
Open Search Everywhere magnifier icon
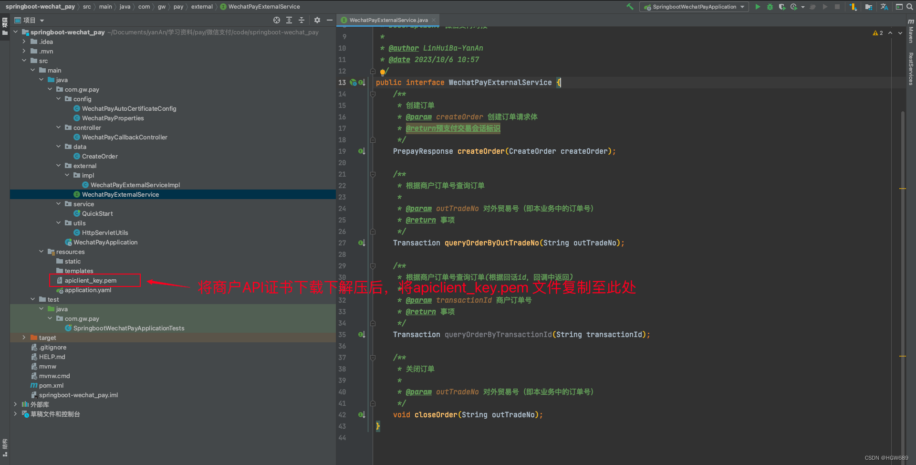[909, 7]
